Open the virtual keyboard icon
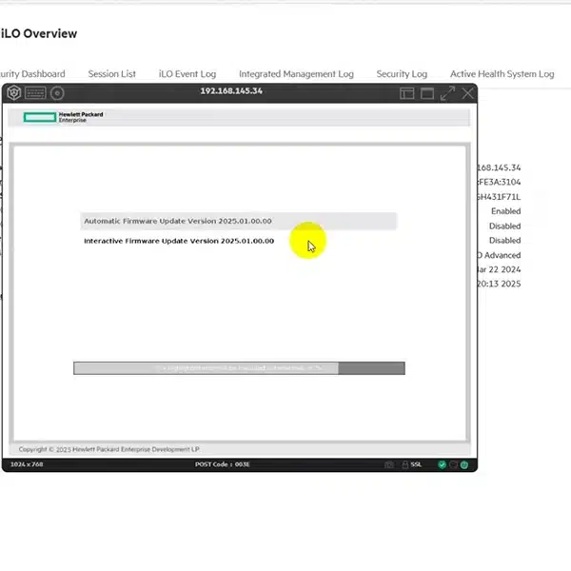 coord(35,92)
